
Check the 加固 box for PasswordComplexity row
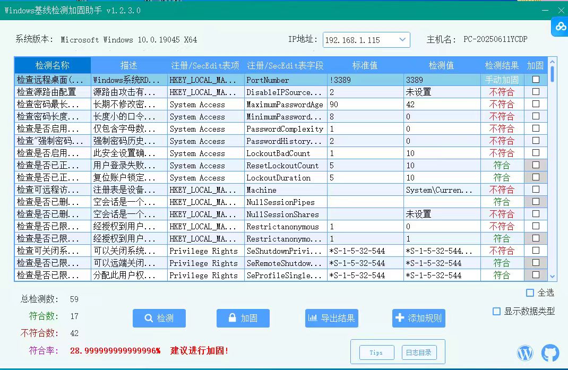pyautogui.click(x=536, y=128)
